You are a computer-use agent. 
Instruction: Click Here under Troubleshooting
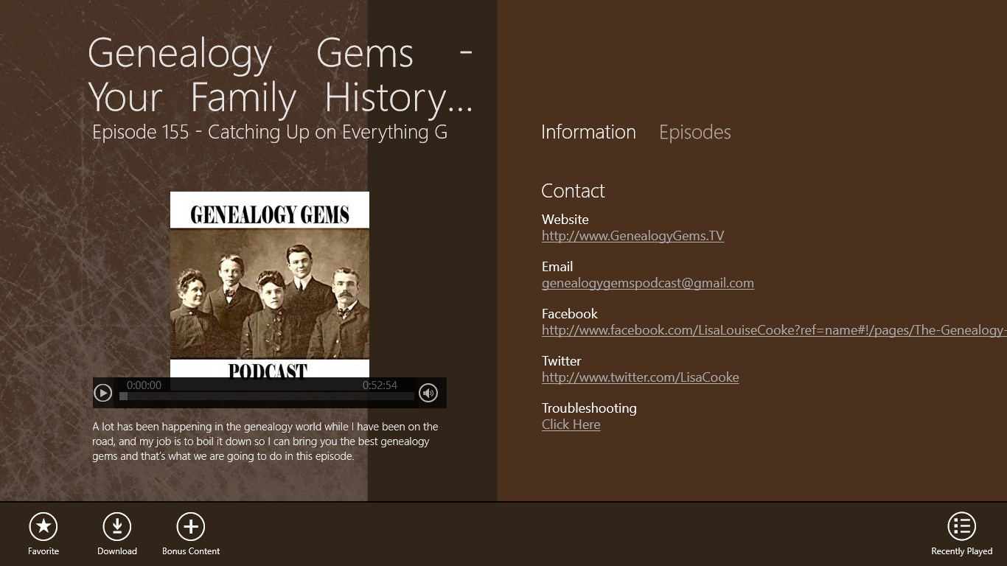[571, 424]
